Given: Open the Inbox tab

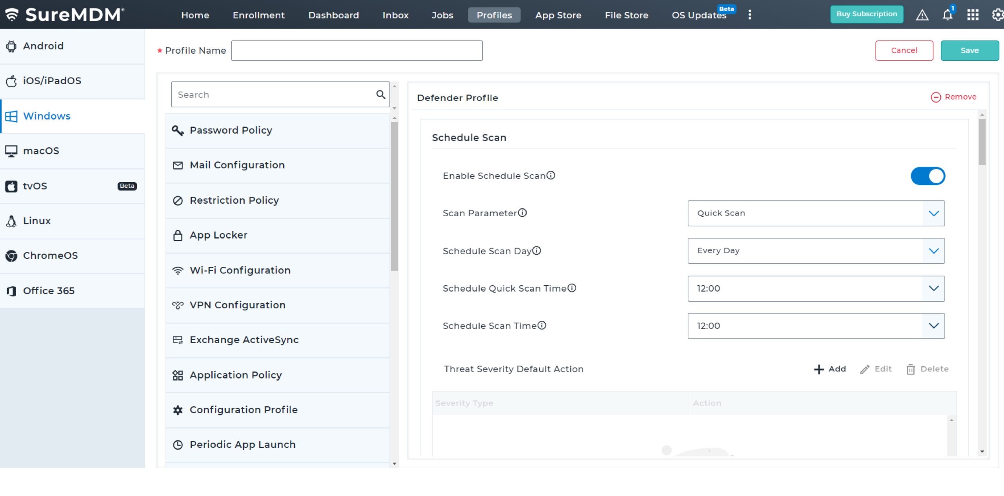Looking at the screenshot, I should [x=395, y=15].
